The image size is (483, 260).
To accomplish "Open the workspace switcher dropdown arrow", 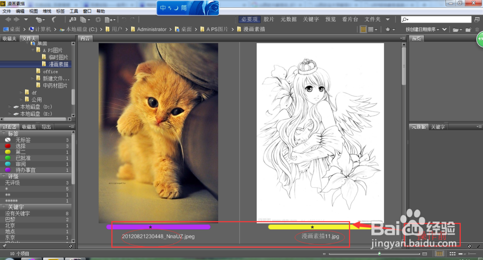I will 387,19.
